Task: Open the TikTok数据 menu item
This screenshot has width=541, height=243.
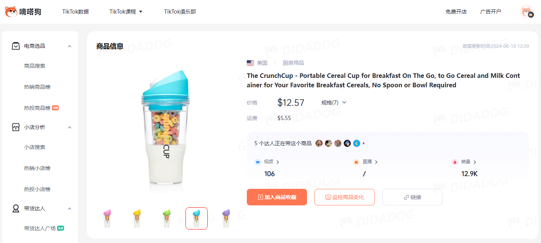Action: (76, 12)
